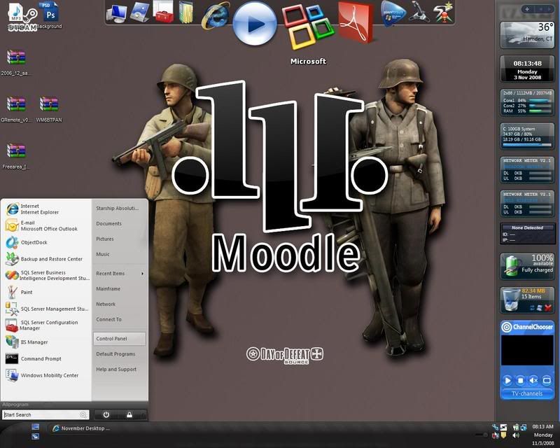The width and height of the screenshot is (560, 448).
Task: Open the star rocket icon in dock
Action: pyautogui.click(x=443, y=13)
